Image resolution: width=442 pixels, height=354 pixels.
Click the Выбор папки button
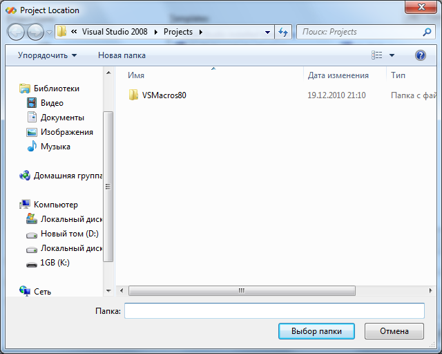click(316, 331)
